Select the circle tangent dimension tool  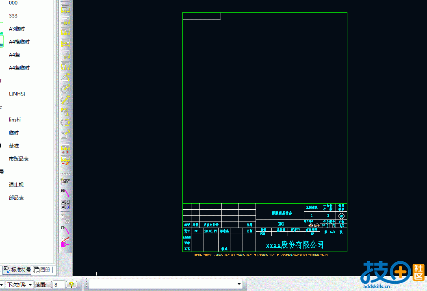tap(65, 123)
